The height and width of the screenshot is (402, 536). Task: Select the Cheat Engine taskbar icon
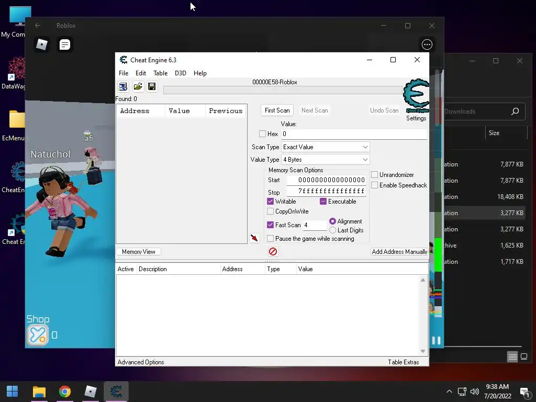pyautogui.click(x=116, y=392)
